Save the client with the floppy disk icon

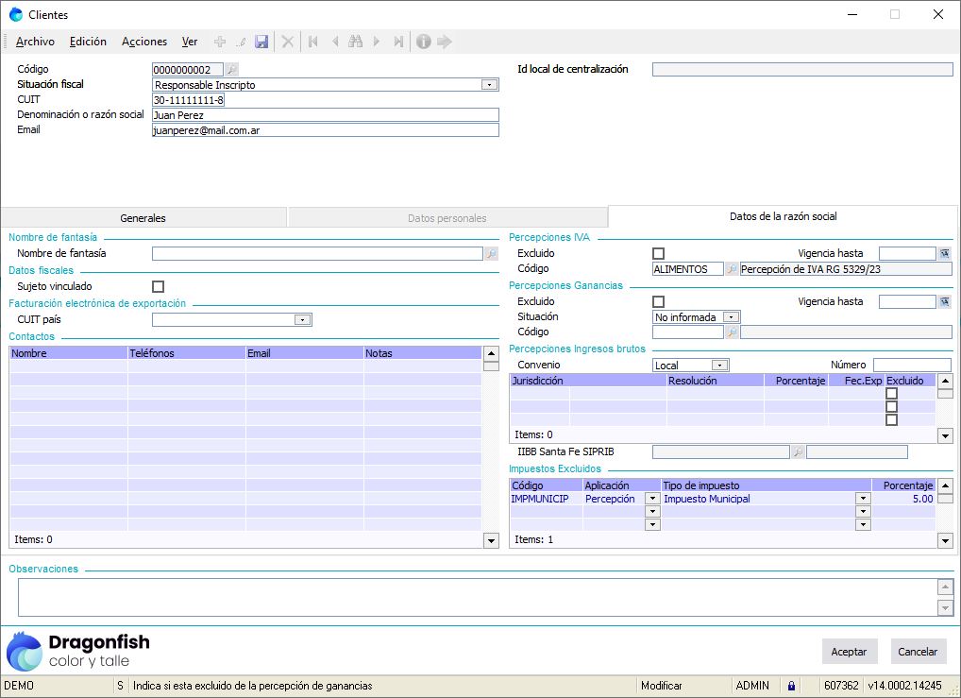coord(261,42)
